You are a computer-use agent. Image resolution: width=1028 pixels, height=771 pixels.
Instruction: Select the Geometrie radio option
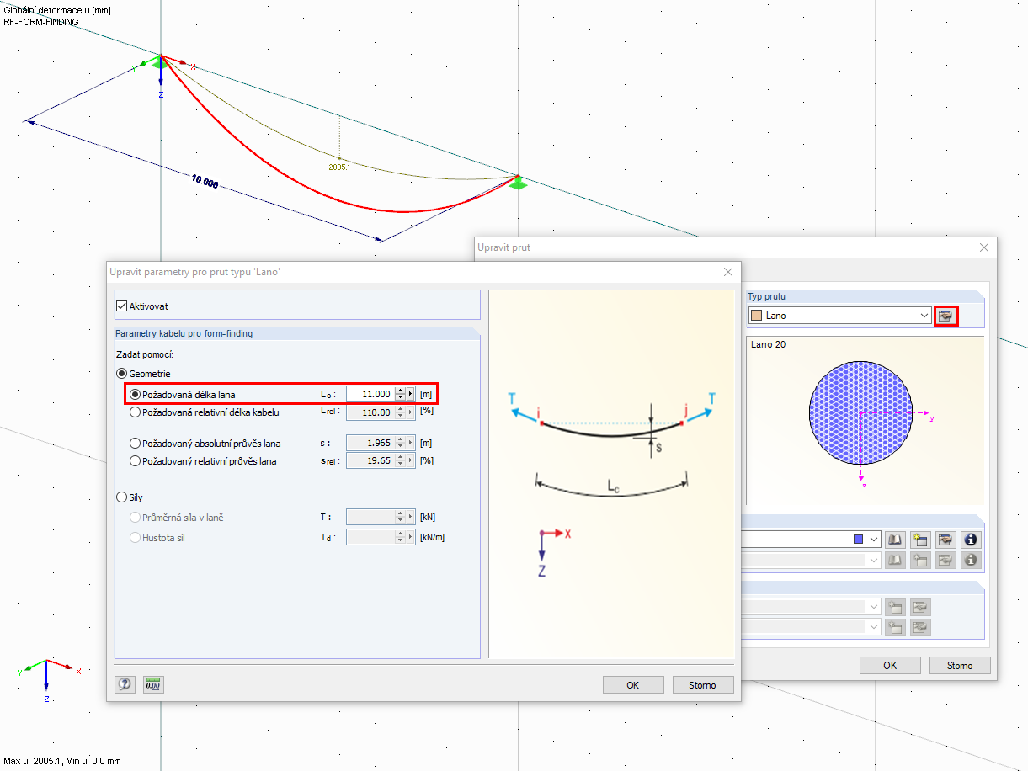(121, 373)
